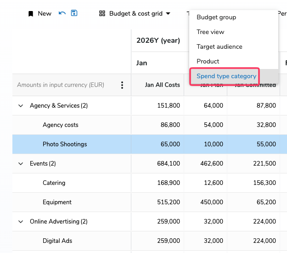The height and width of the screenshot is (253, 287).
Task: Choose Budget group from the menu
Action: click(x=234, y=17)
